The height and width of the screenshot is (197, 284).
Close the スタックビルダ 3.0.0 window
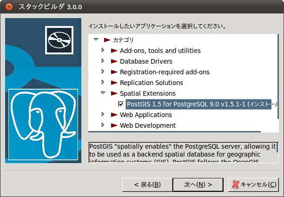pos(9,7)
